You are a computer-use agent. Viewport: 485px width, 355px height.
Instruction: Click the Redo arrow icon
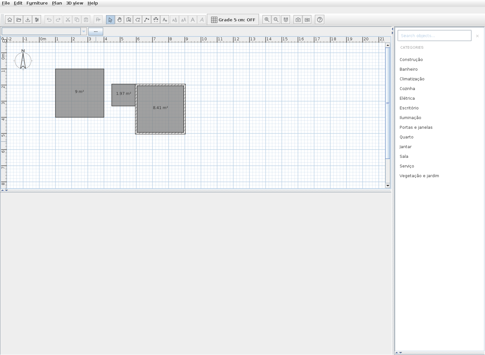click(58, 20)
